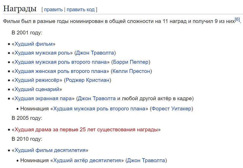Viewport: 243px width, 168px height.
Task: Open the Джон Траволта link beside 'Худшая мужская роль'
Action: [95, 53]
